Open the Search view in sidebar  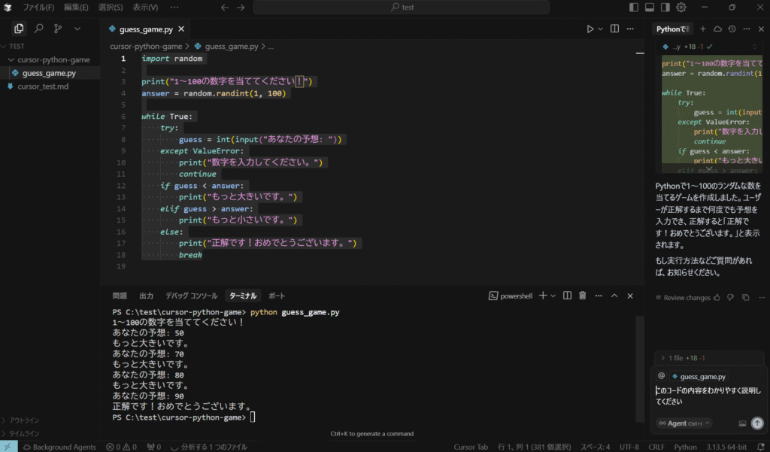coord(39,29)
